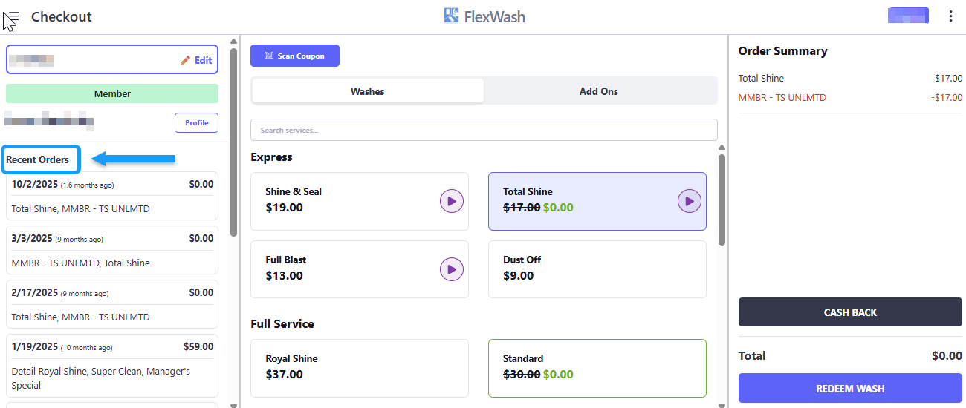Screen dimensions: 966x408
Task: Click the Search services field
Action: coord(484,130)
